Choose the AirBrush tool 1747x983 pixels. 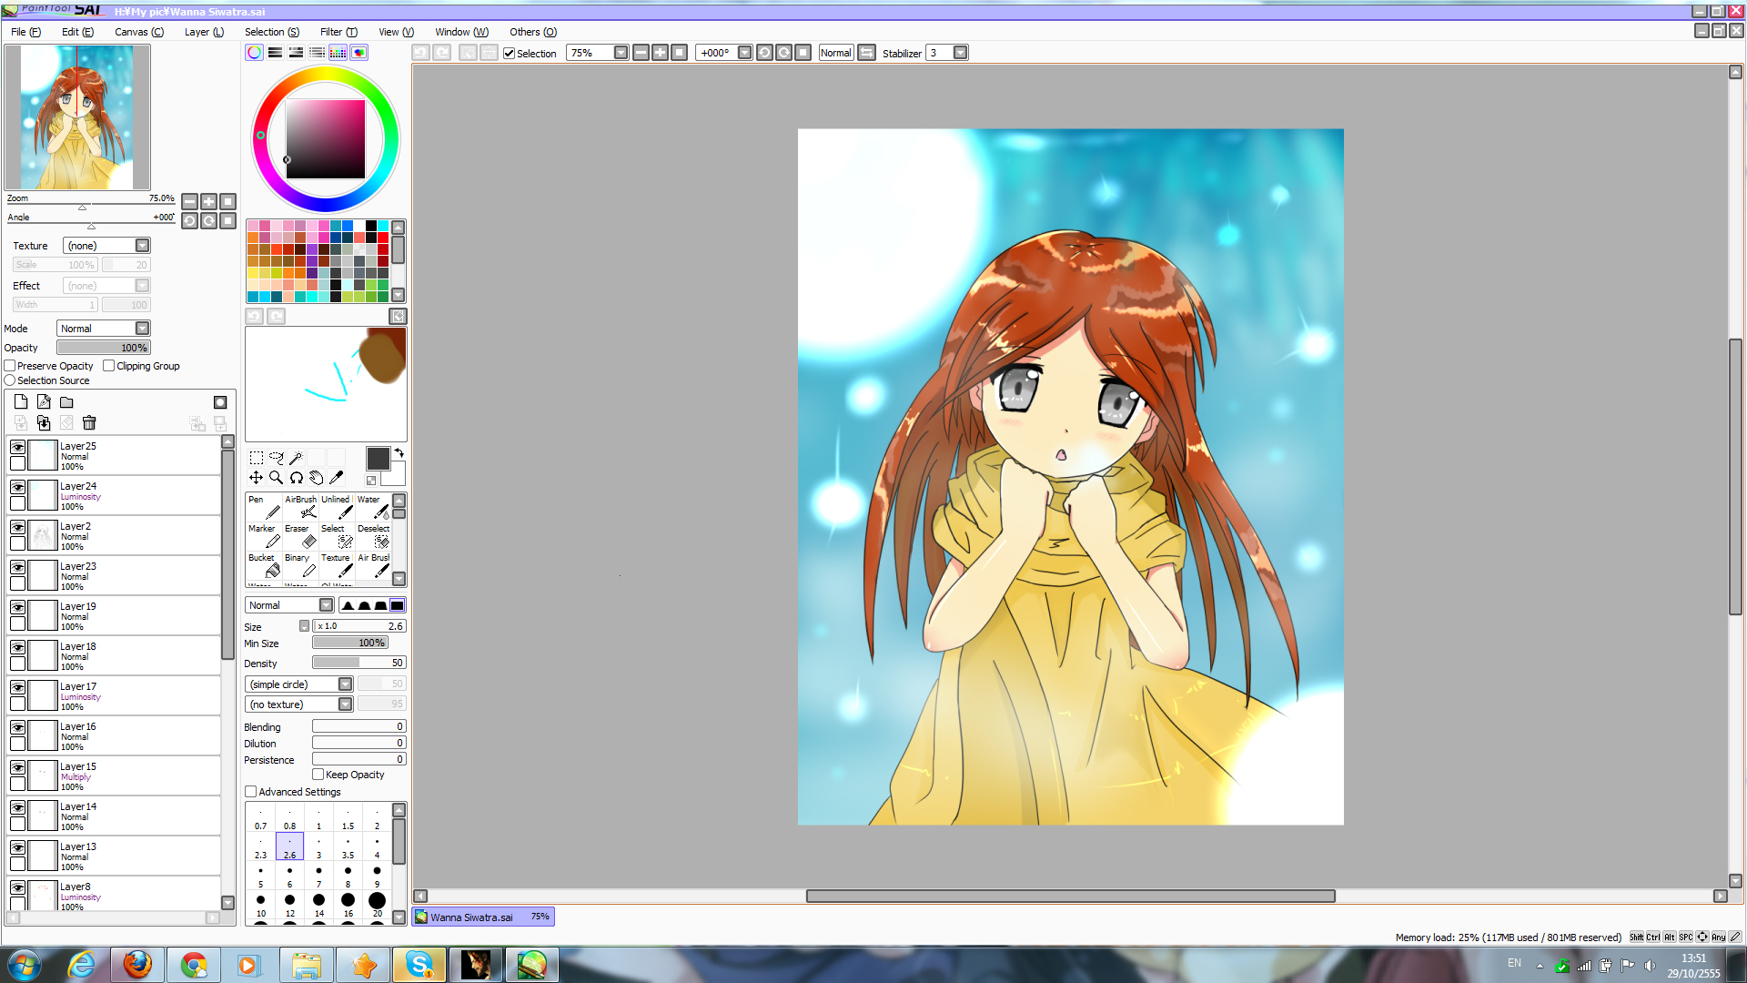pos(300,506)
